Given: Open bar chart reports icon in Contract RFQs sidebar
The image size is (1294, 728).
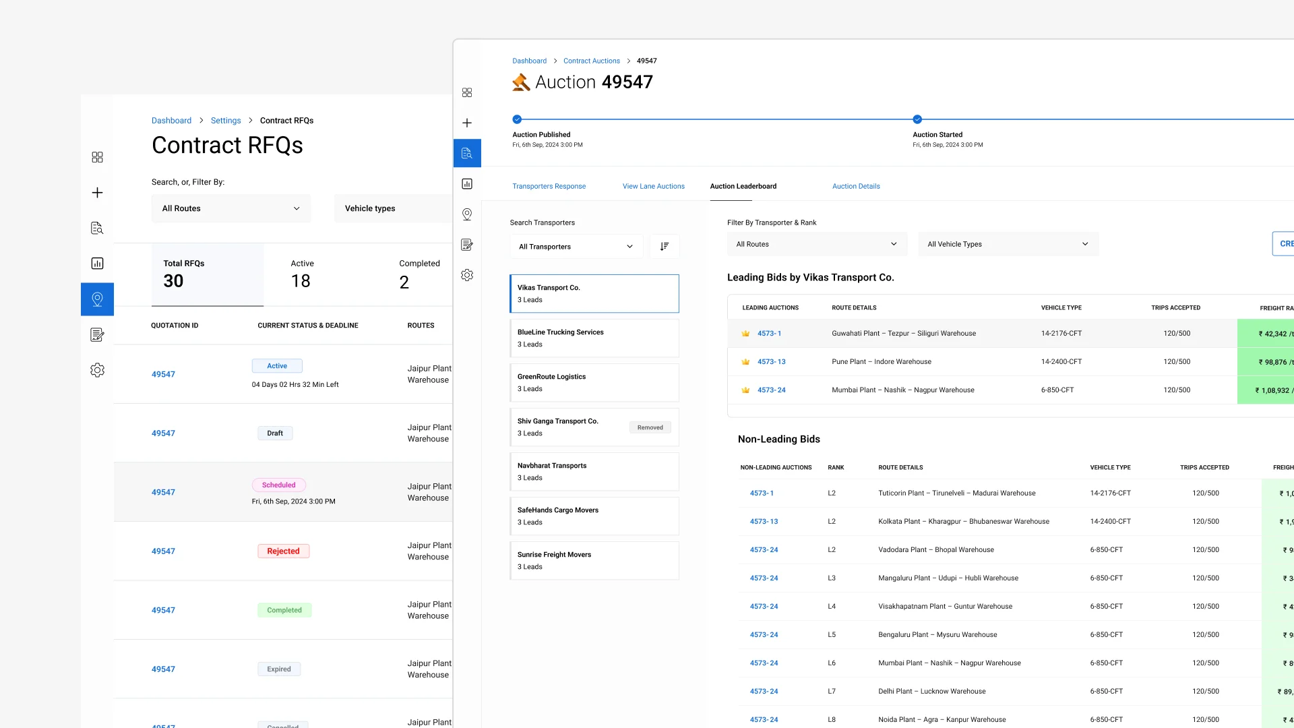Looking at the screenshot, I should coord(97,264).
